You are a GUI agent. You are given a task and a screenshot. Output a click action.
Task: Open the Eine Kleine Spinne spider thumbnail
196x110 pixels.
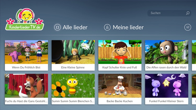click(73, 52)
